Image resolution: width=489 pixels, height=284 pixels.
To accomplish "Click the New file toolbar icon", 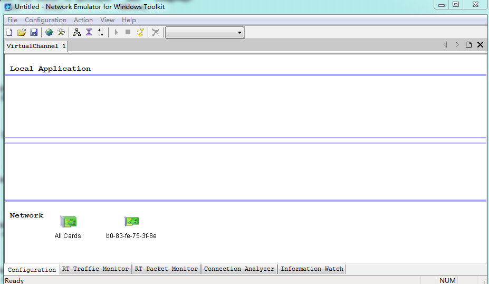I will (9, 32).
